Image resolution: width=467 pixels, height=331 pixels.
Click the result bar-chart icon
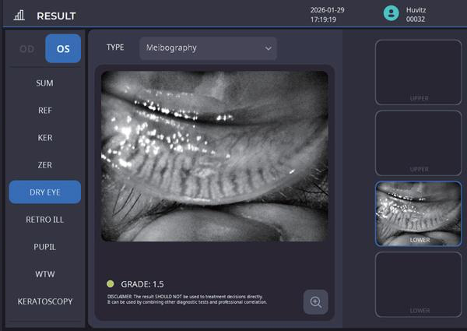[19, 16]
